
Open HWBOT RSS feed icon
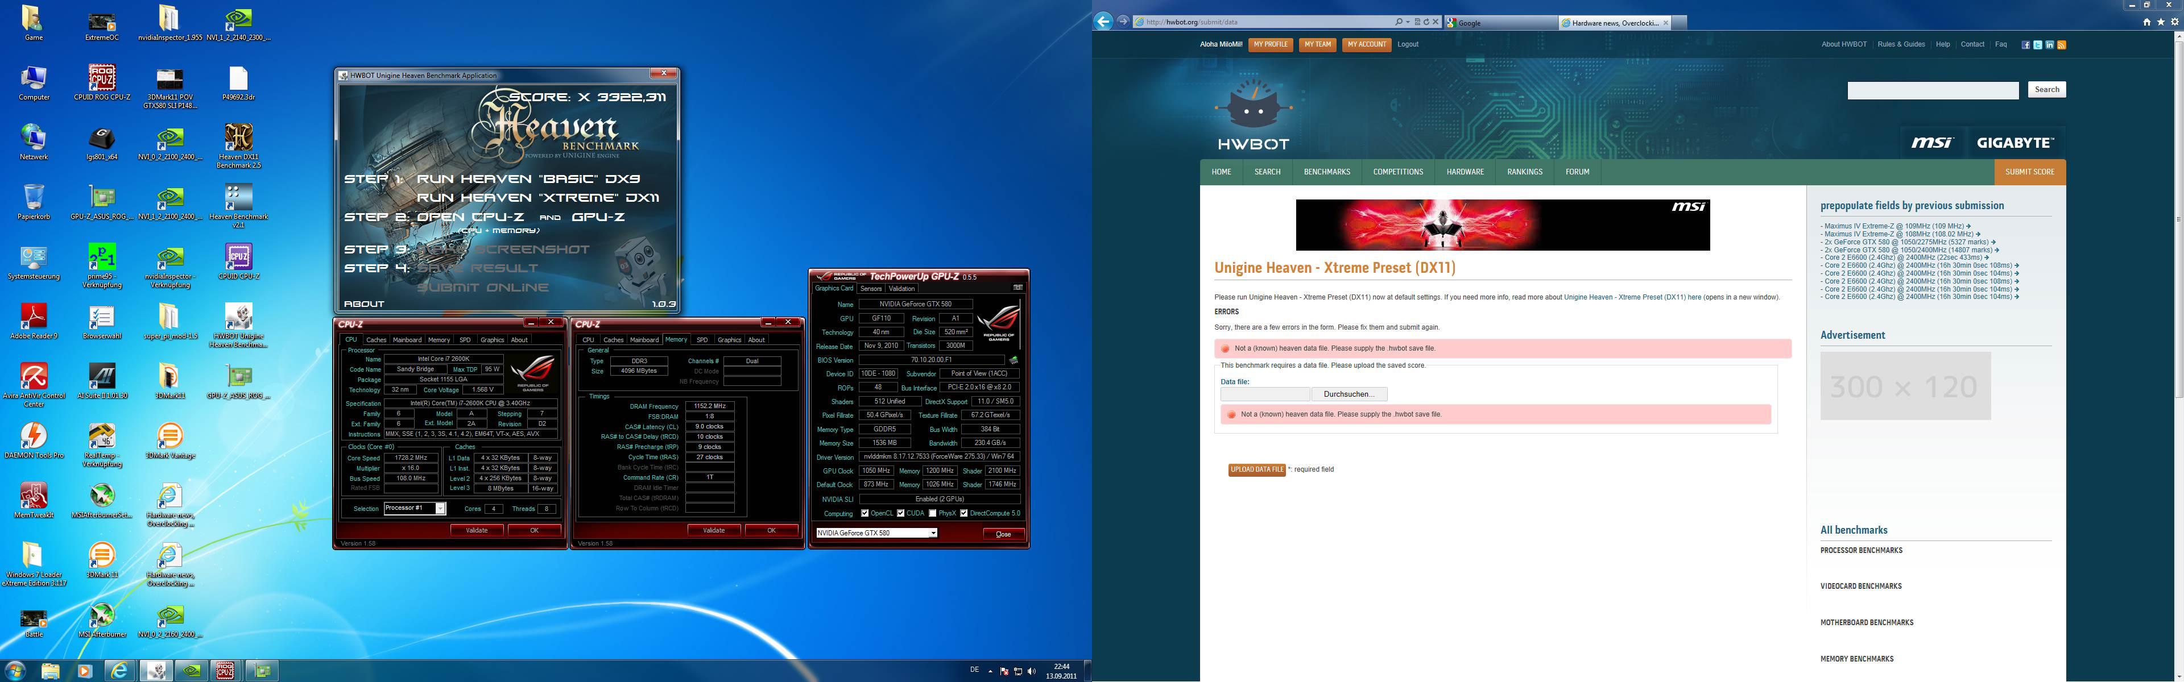click(x=2061, y=45)
